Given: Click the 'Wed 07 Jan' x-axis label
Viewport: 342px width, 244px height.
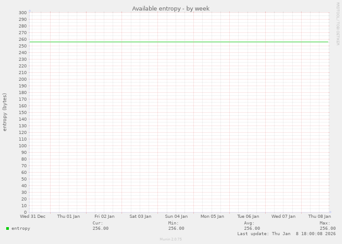Looking at the screenshot, I should click(283, 216).
